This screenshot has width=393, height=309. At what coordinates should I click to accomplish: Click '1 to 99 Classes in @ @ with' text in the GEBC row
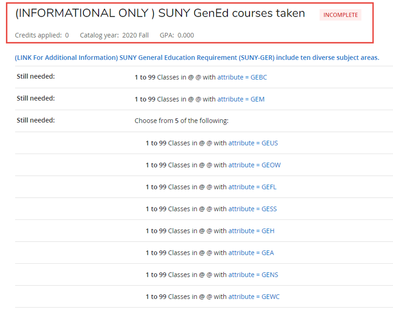[x=175, y=77]
